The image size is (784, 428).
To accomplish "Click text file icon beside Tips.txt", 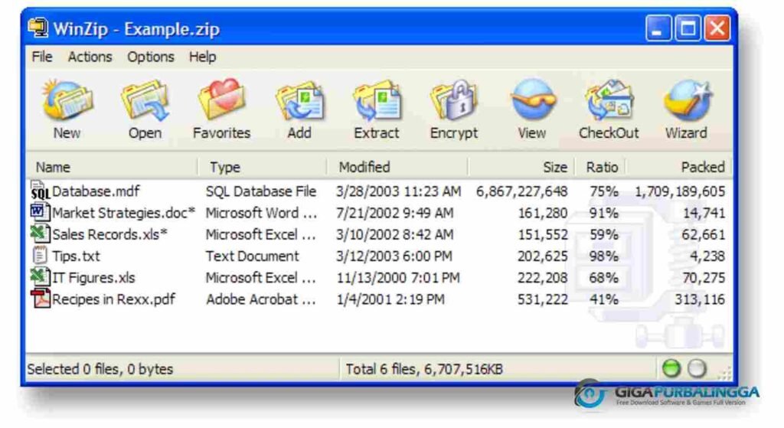I will [40, 255].
